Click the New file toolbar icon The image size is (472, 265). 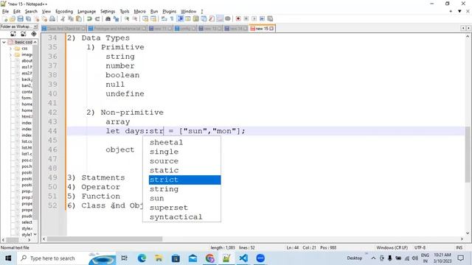pos(5,18)
